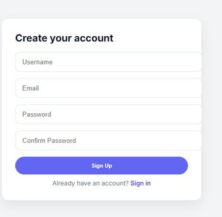Select the Password input box
222x217 pixels.
108,114
